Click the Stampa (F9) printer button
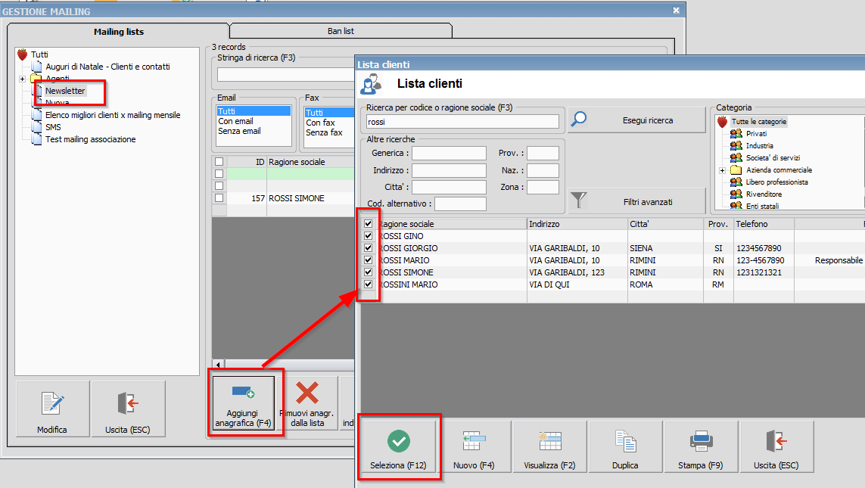This screenshot has width=865, height=488. click(701, 446)
